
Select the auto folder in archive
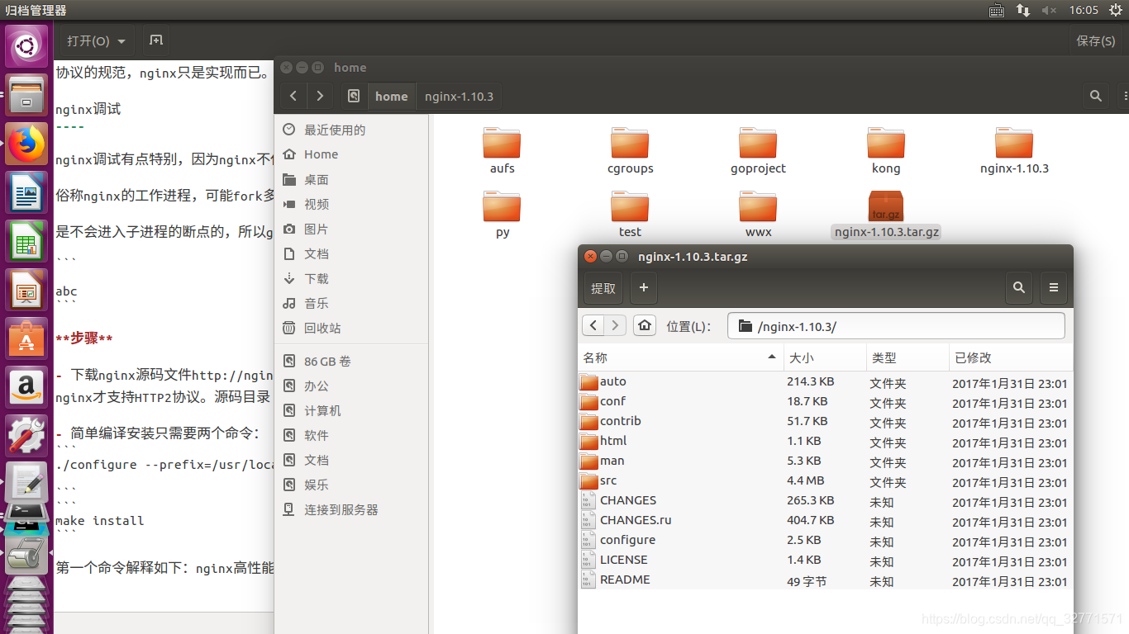pos(825,382)
